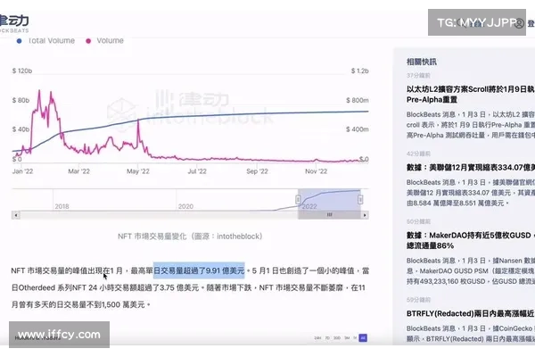Click the 2018 label in the range navigator
535x357 pixels.
(62, 206)
